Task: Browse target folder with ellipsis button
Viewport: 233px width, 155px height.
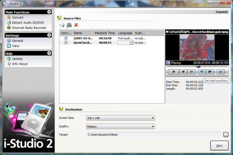Action: (226, 135)
